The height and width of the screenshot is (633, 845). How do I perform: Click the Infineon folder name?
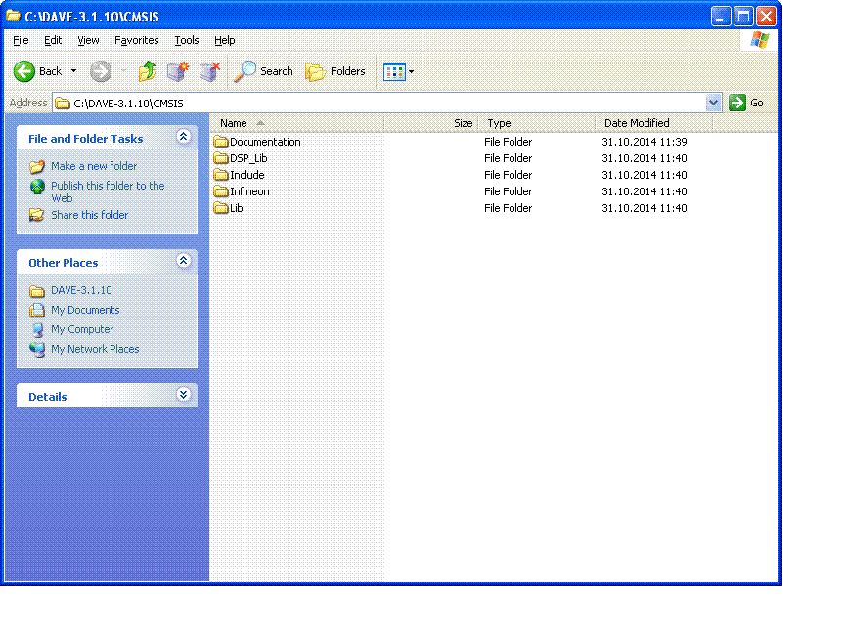click(x=249, y=191)
